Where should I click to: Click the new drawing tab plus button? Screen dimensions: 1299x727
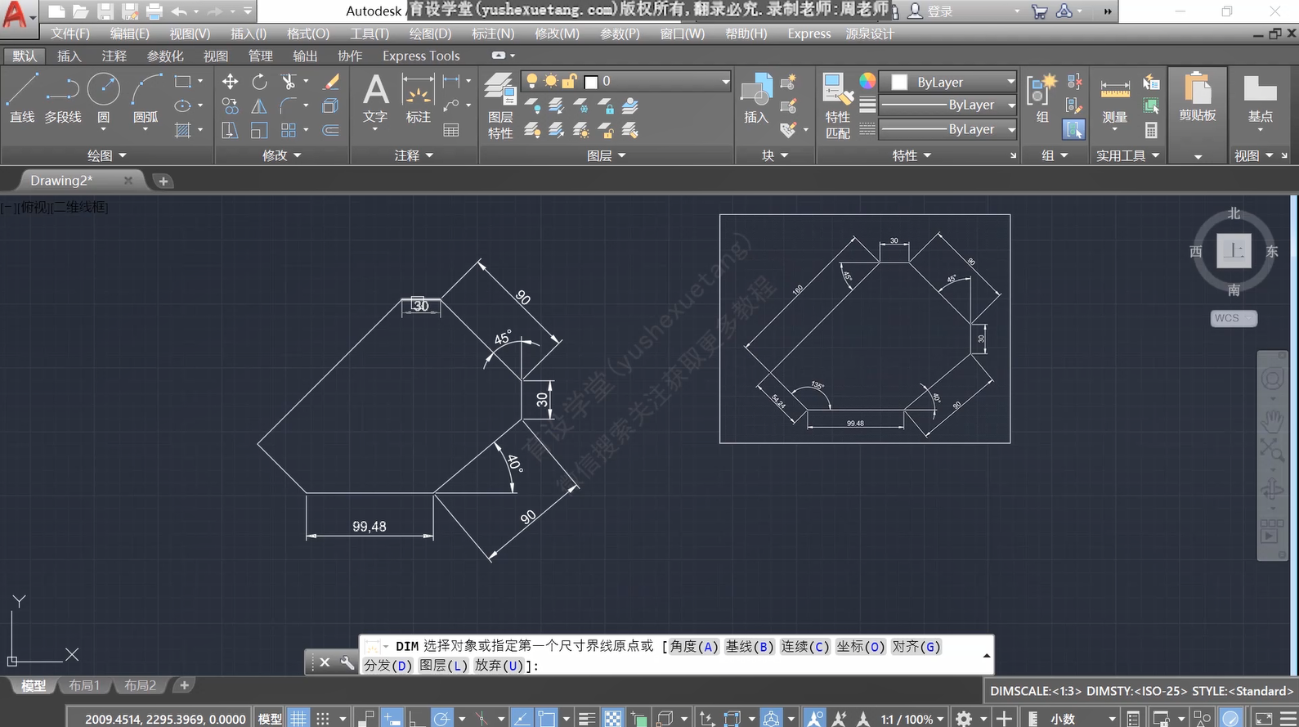pos(163,181)
